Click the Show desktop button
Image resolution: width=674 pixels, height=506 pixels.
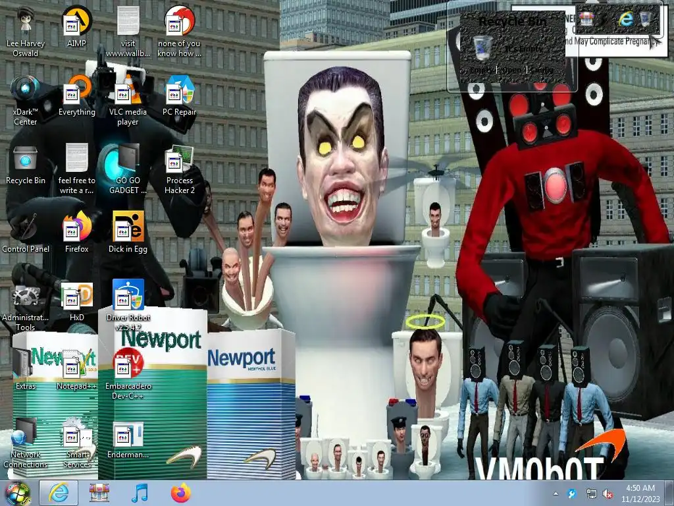click(669, 493)
